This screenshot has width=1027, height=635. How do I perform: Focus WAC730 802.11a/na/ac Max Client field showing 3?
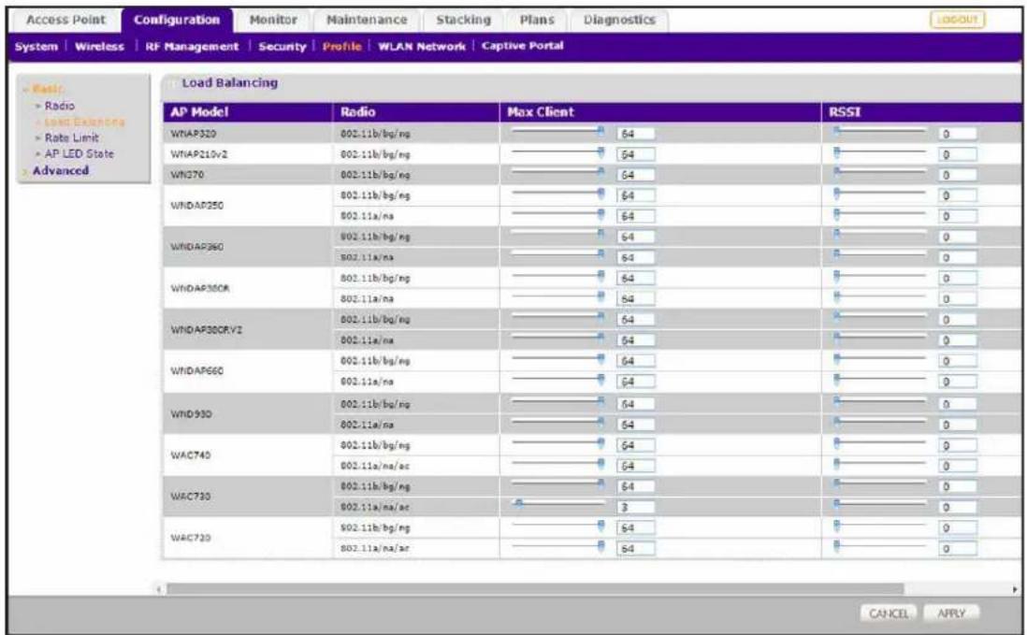pyautogui.click(x=635, y=507)
